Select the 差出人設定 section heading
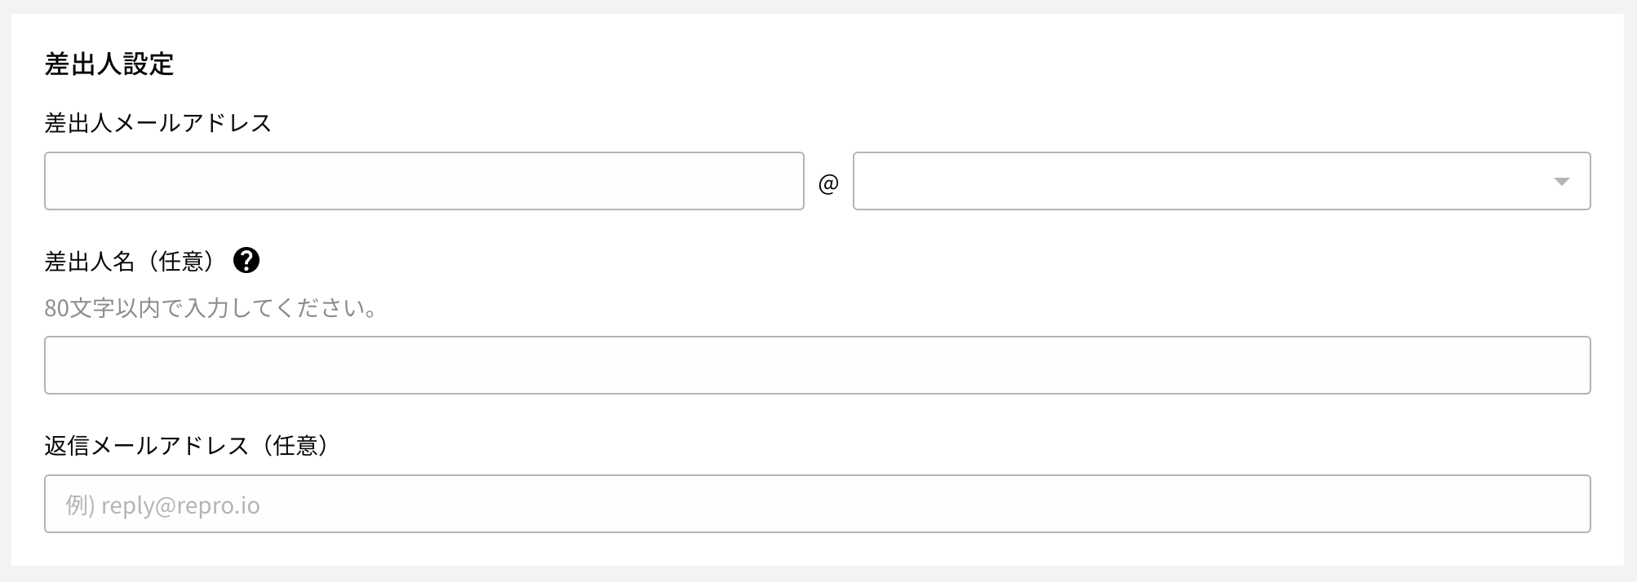Viewport: 1637px width, 582px height. (109, 64)
